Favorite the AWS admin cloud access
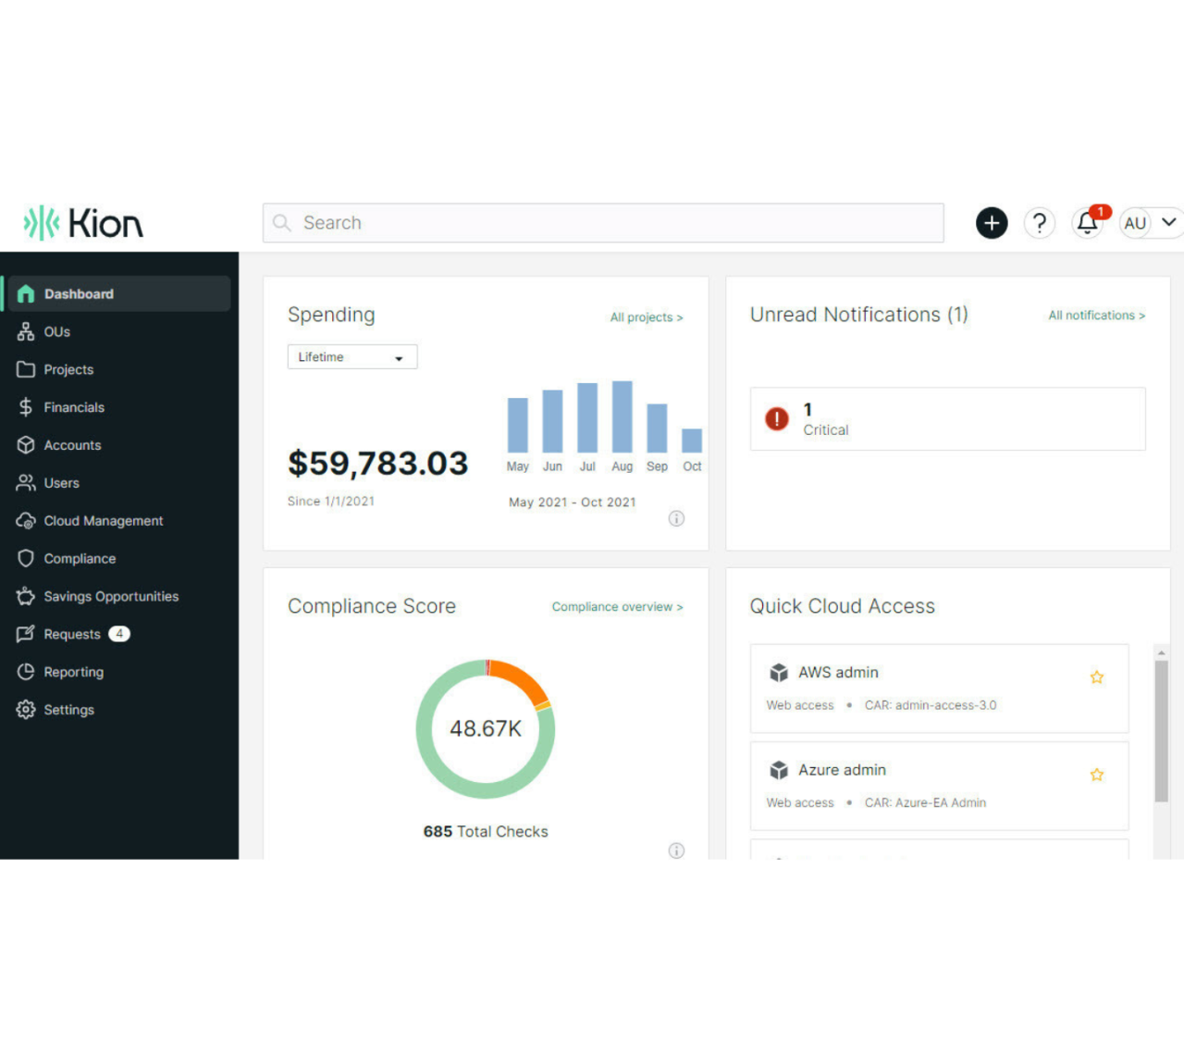The width and height of the screenshot is (1184, 1055). (x=1097, y=677)
